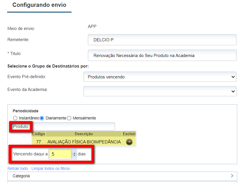Viewport: 248px width, 183px height.
Task: Click the Titulo field about Renovação Necessária
Action: [162, 55]
